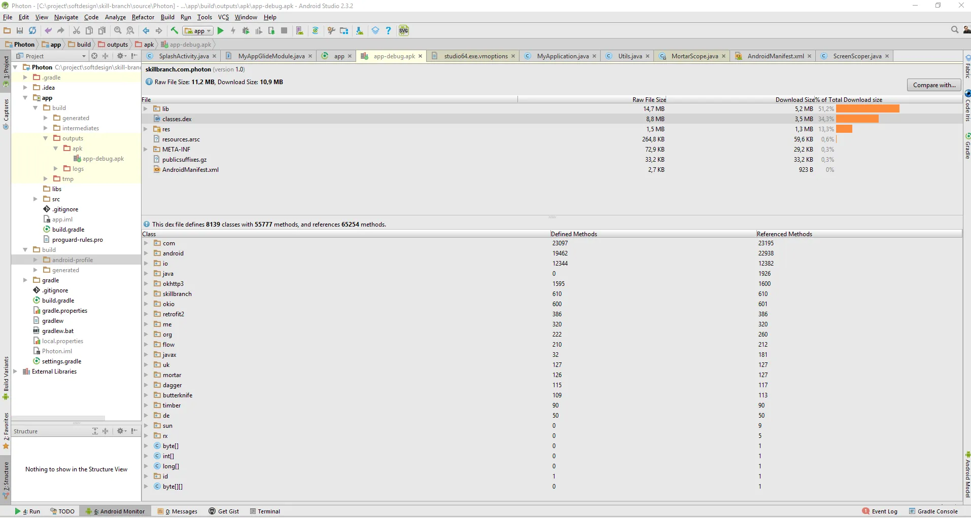Screen dimensions: 971x518
Task: Open the VCS menu
Action: [223, 17]
